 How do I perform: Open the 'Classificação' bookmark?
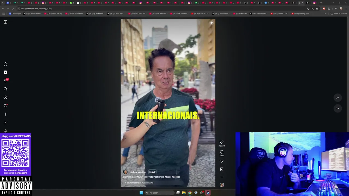[x=15, y=14]
